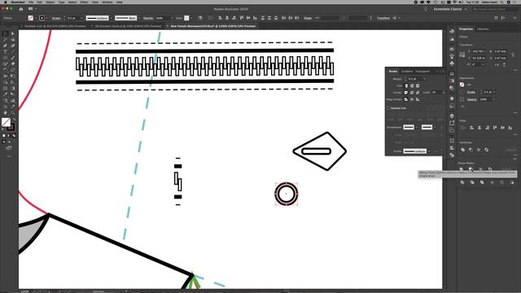The image size is (521, 293).
Task: Open Essentials Classic workspace switcher
Action: click(x=450, y=9)
